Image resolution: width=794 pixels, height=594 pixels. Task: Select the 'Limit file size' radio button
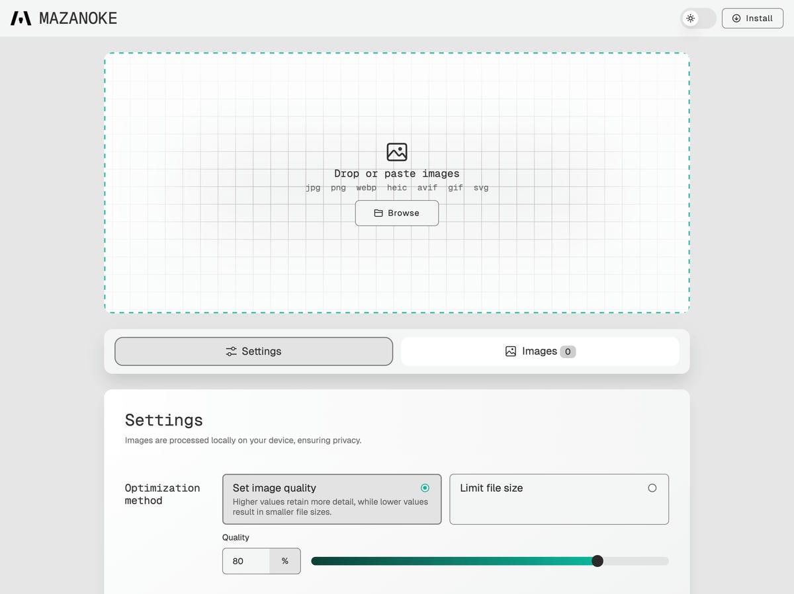pyautogui.click(x=652, y=488)
